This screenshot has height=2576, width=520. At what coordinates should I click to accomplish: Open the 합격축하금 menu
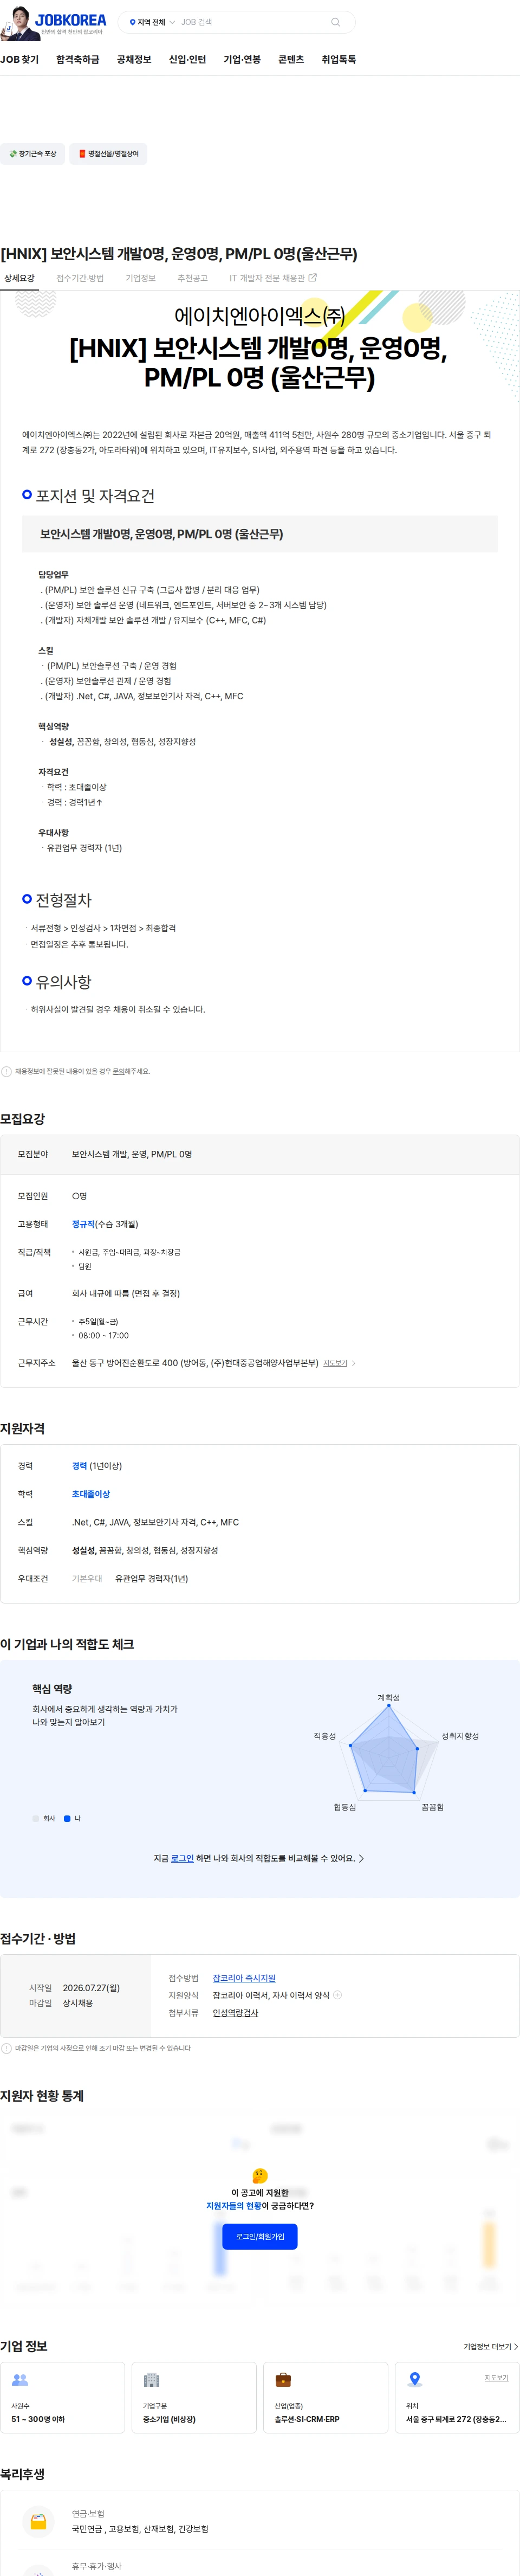point(78,60)
